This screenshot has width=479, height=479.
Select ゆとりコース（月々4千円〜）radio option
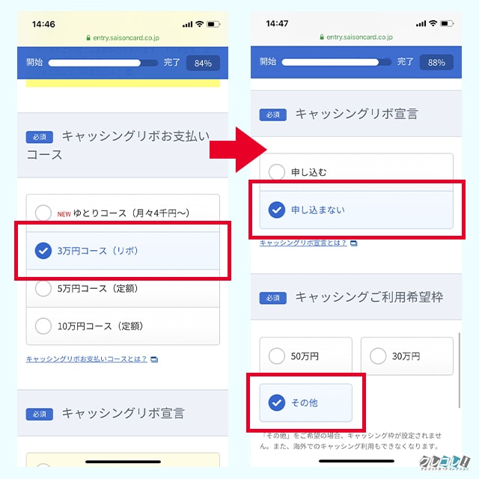pyautogui.click(x=123, y=213)
